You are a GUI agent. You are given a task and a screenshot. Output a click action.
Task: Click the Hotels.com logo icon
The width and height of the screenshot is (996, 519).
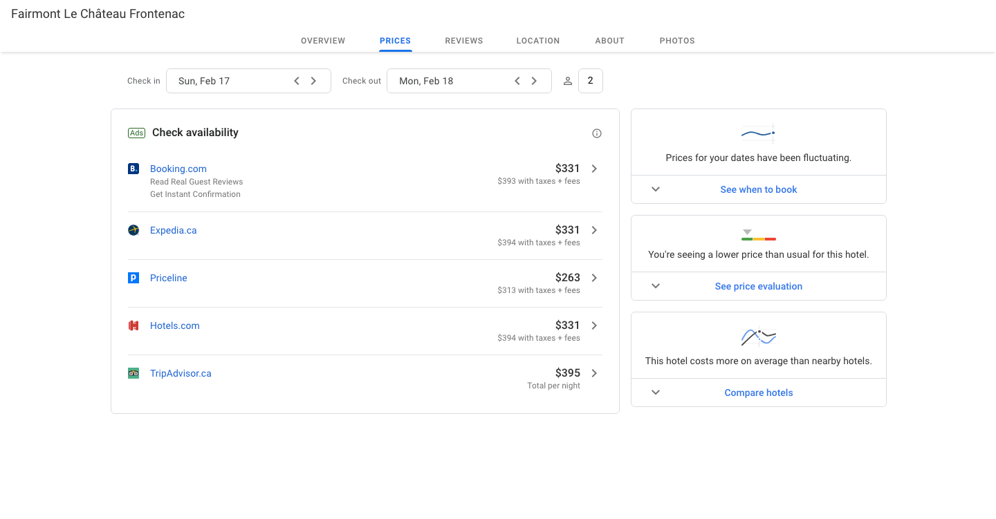point(133,325)
